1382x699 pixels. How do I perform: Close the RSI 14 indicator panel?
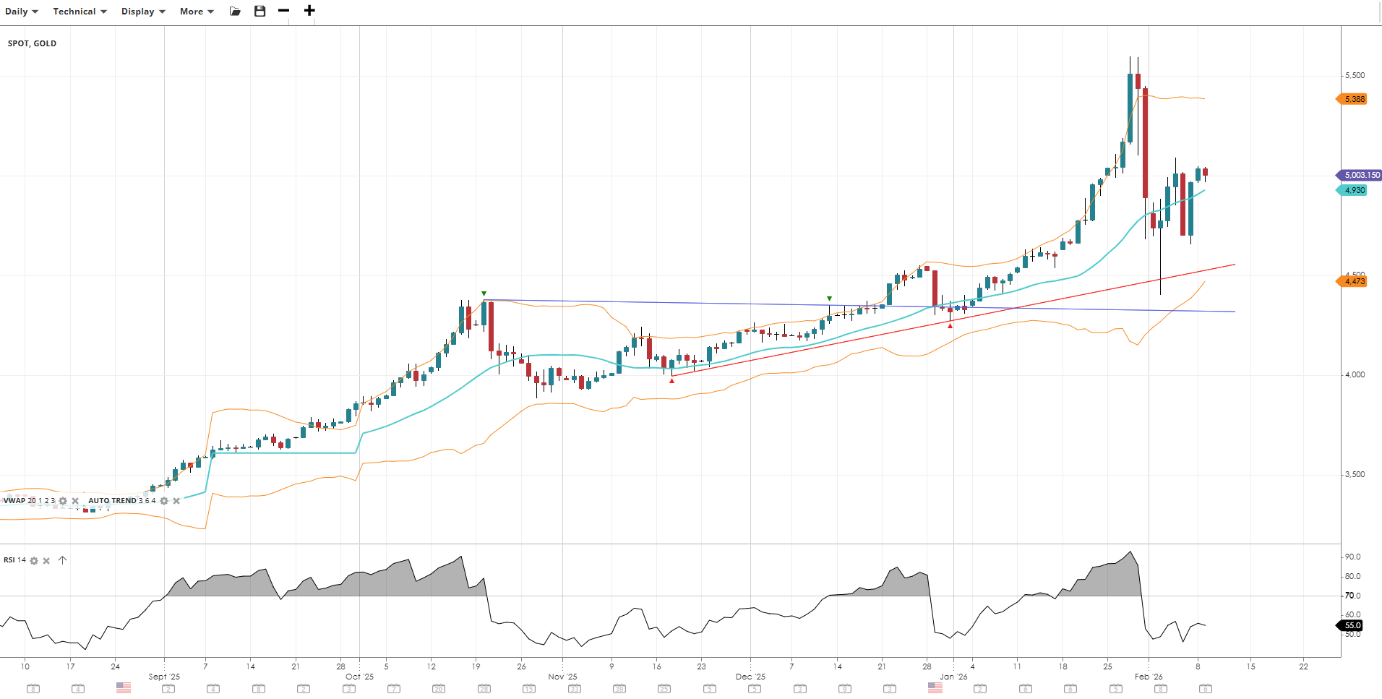point(46,560)
